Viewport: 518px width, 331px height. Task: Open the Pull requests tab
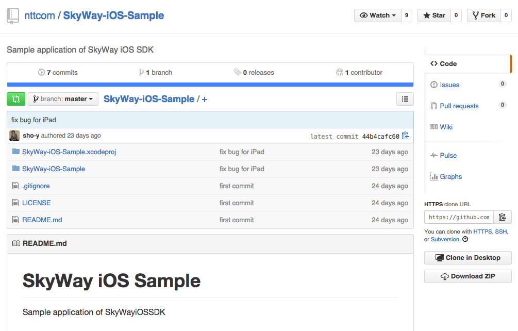coord(459,106)
